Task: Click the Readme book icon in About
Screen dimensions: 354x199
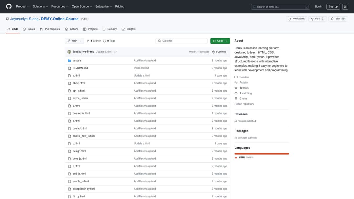Action: point(236,77)
